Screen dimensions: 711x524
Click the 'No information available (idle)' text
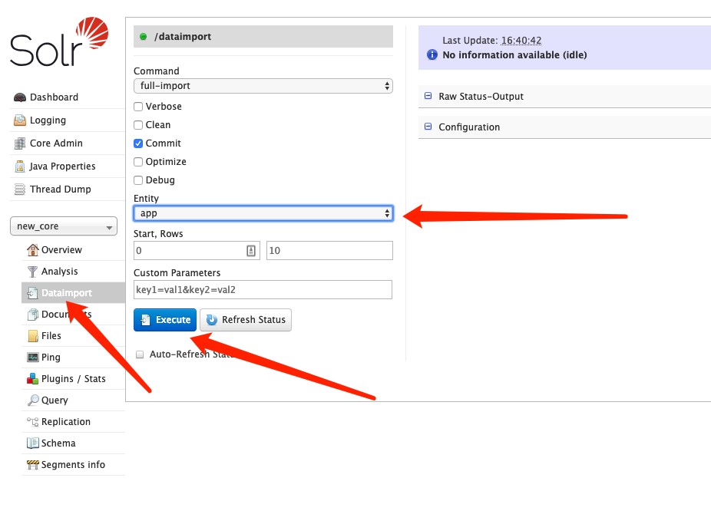click(514, 54)
